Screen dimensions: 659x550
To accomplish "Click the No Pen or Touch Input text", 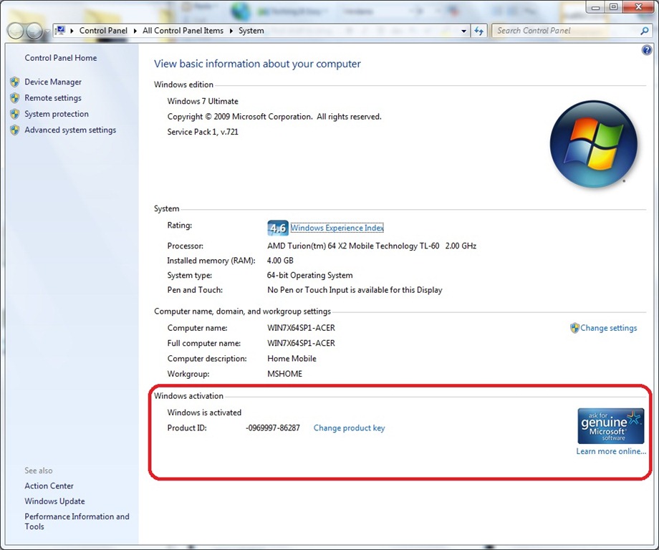I will coord(355,290).
